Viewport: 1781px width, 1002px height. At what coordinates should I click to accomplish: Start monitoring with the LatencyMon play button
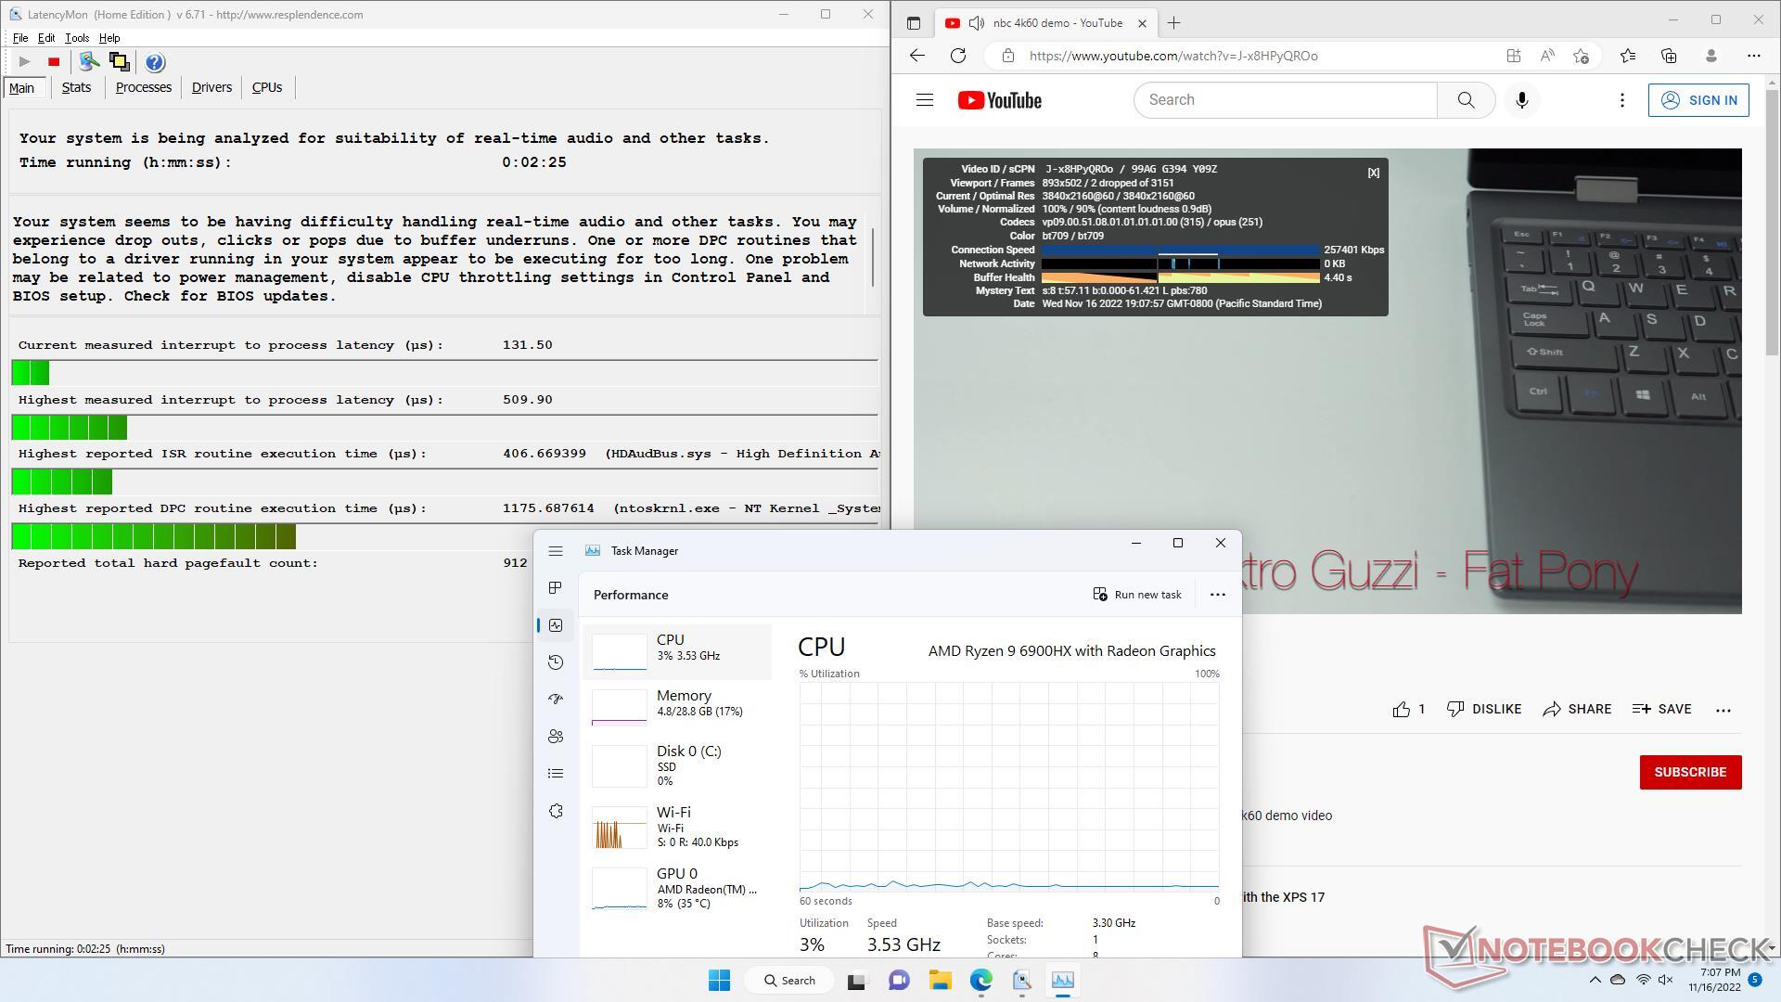click(25, 62)
